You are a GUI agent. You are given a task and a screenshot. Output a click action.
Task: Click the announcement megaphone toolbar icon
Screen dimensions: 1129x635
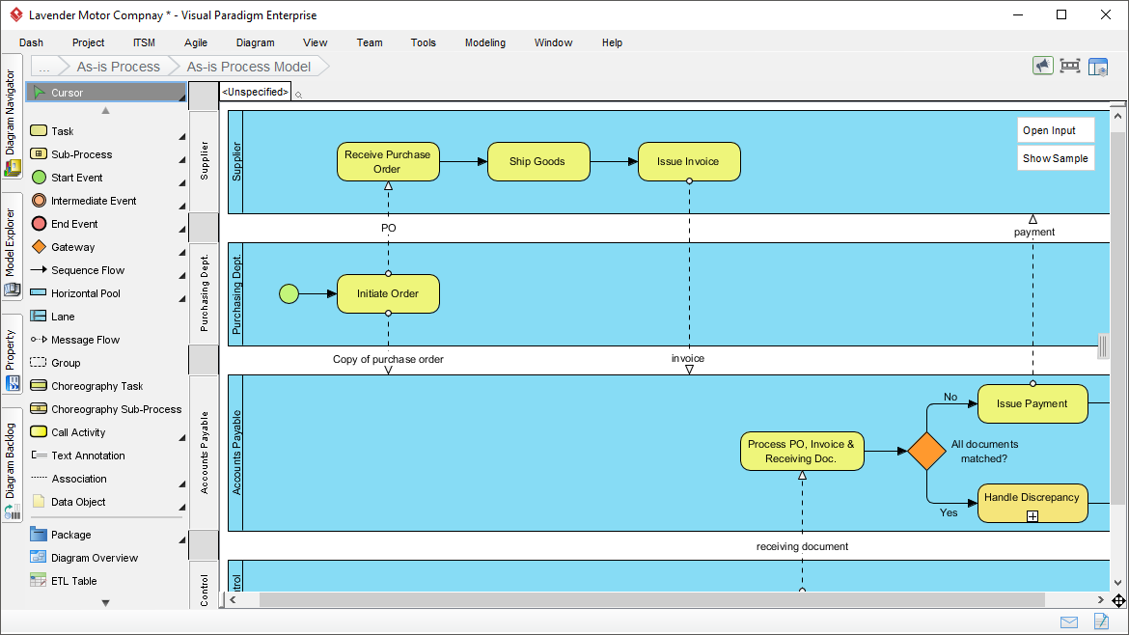click(x=1042, y=67)
